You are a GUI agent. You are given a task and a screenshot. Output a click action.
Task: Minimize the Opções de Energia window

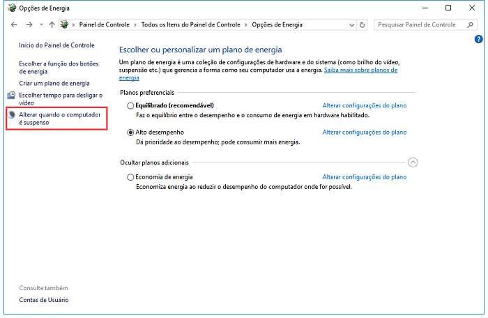point(425,8)
